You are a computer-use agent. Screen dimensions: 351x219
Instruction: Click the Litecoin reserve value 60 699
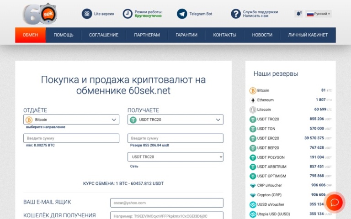click(320, 109)
